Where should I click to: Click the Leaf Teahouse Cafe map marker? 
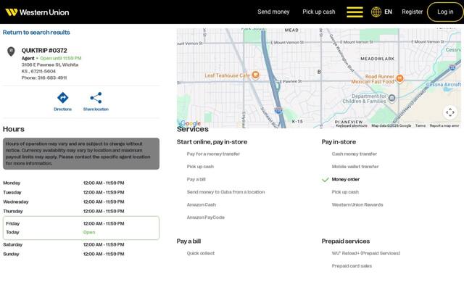pyautogui.click(x=256, y=75)
